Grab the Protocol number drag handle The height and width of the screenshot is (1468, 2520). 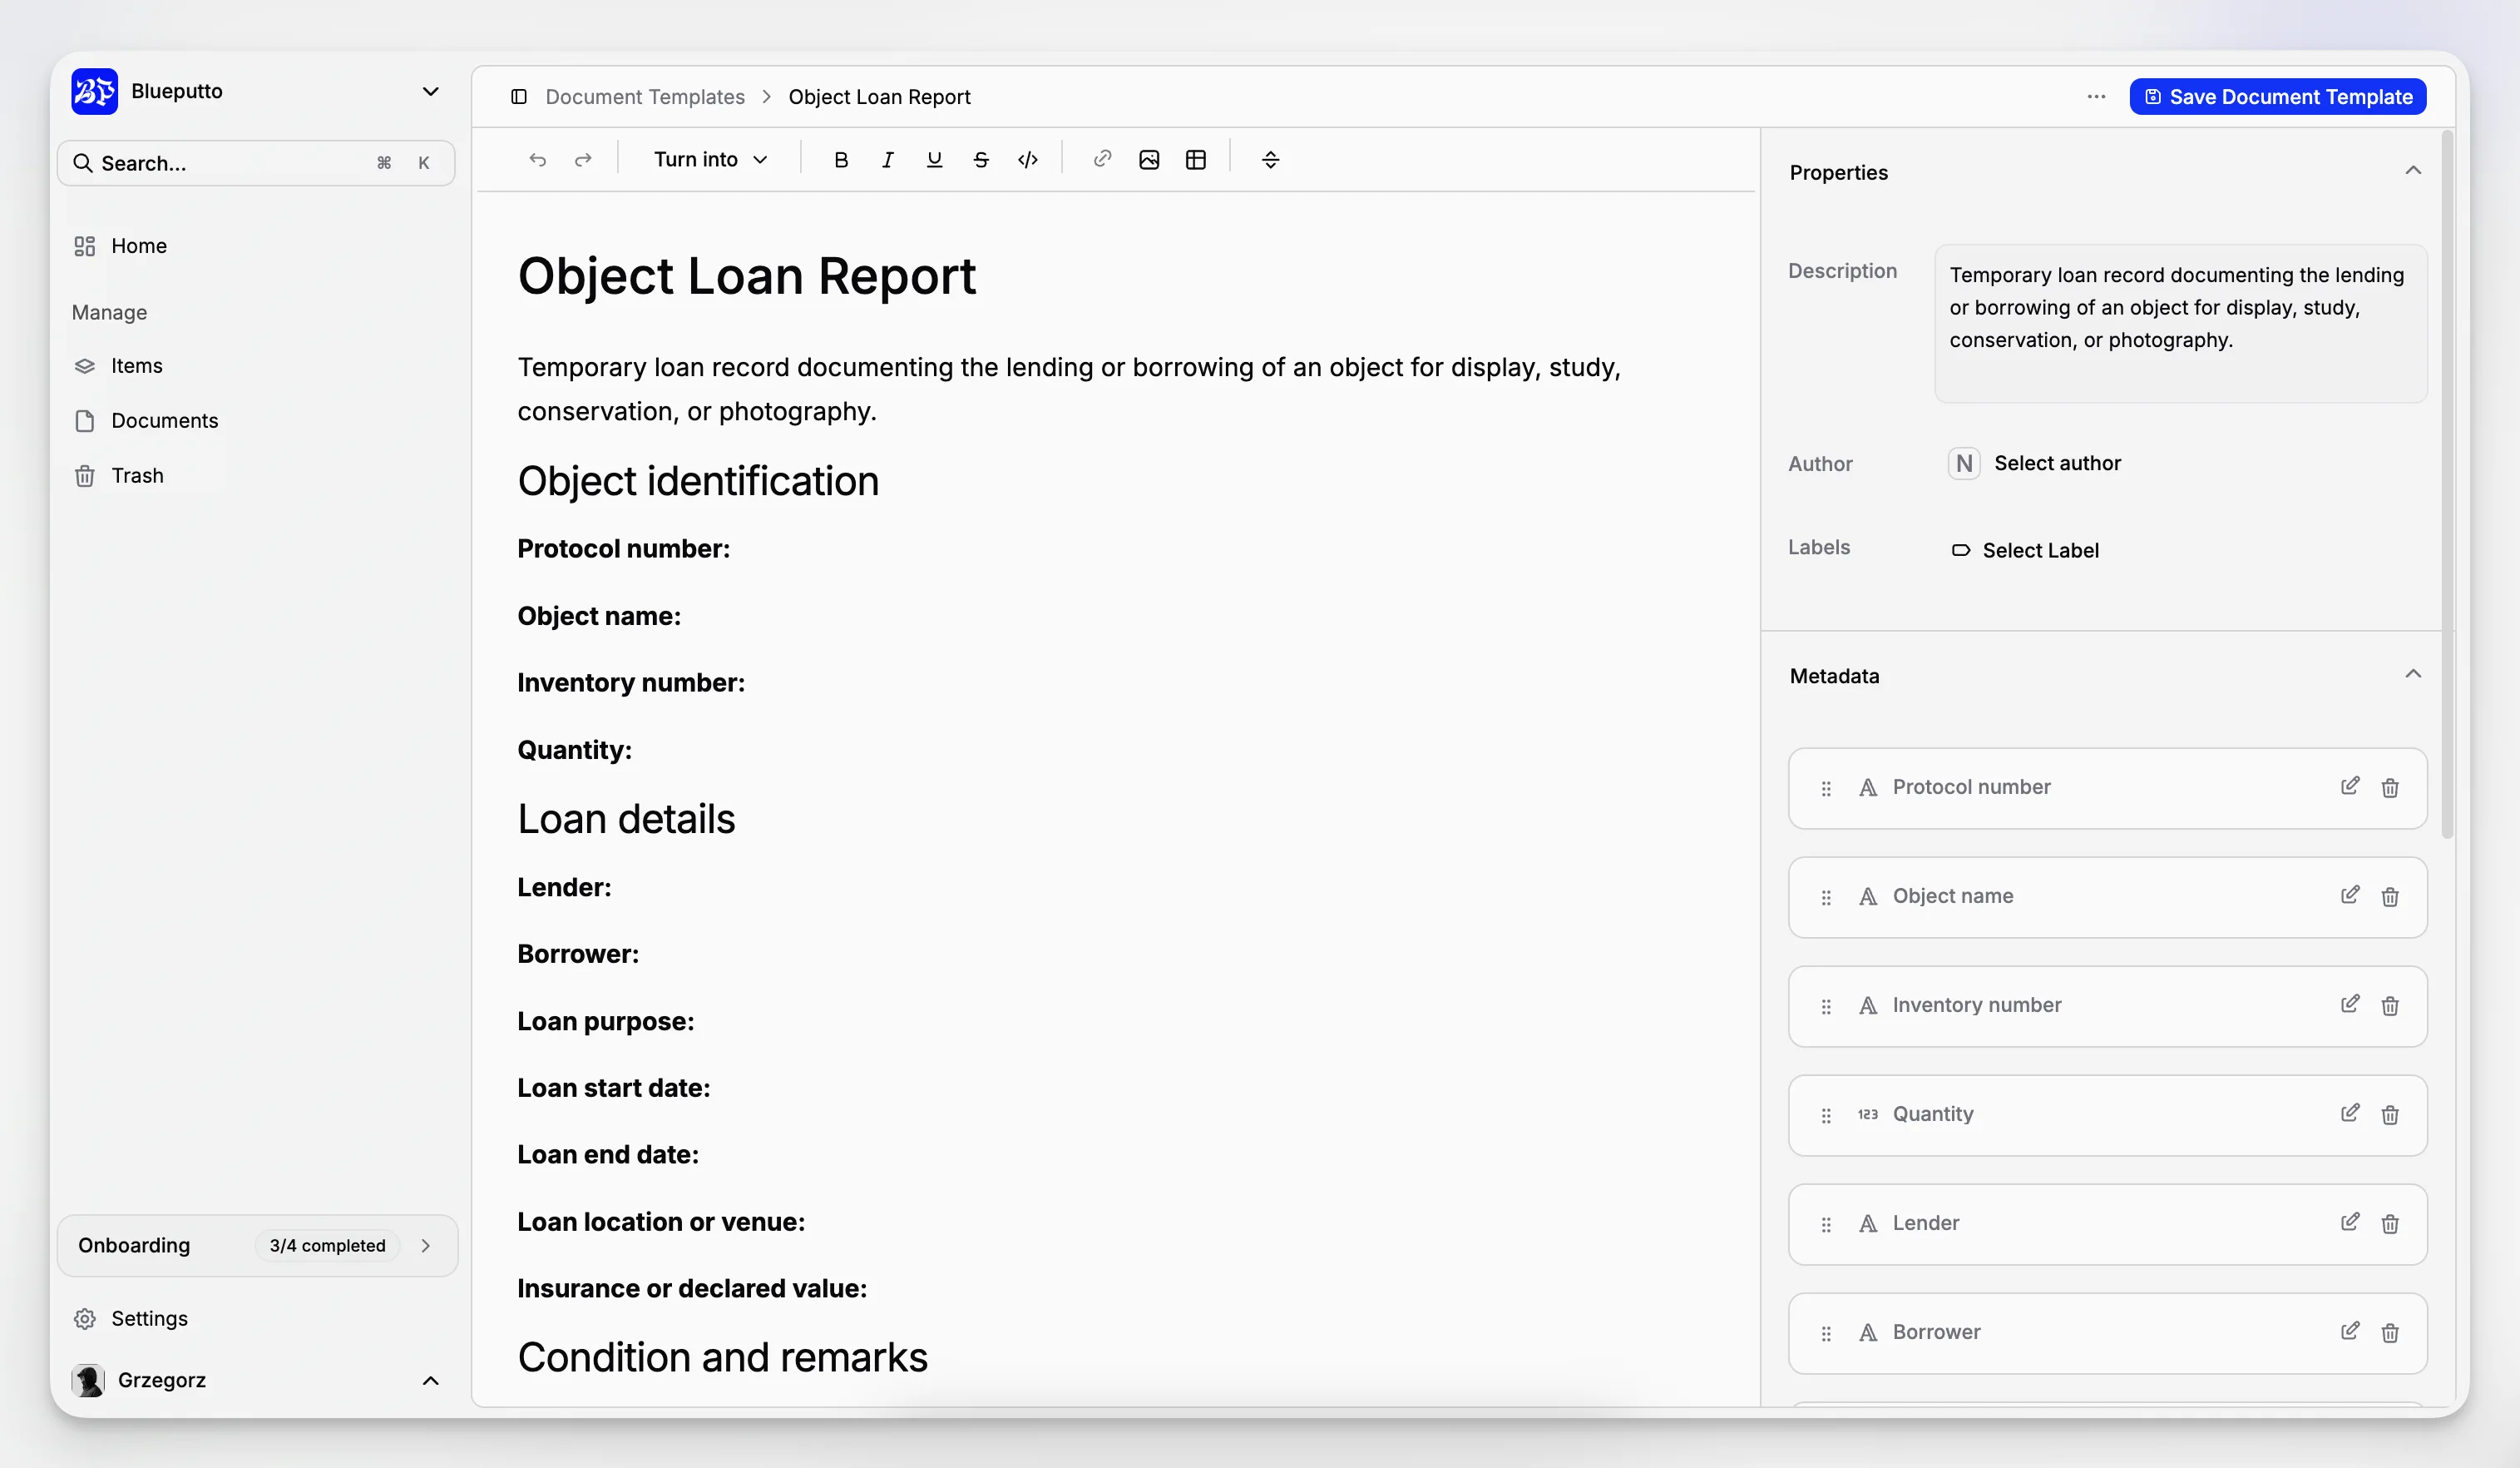coord(1826,789)
